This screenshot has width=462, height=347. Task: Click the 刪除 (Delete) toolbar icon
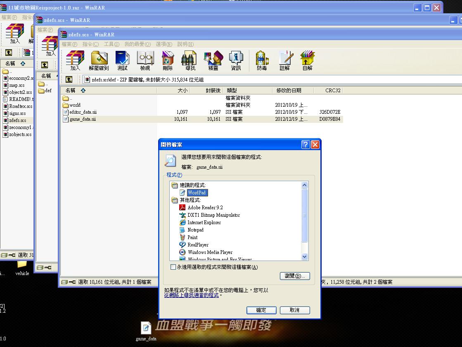pos(168,60)
